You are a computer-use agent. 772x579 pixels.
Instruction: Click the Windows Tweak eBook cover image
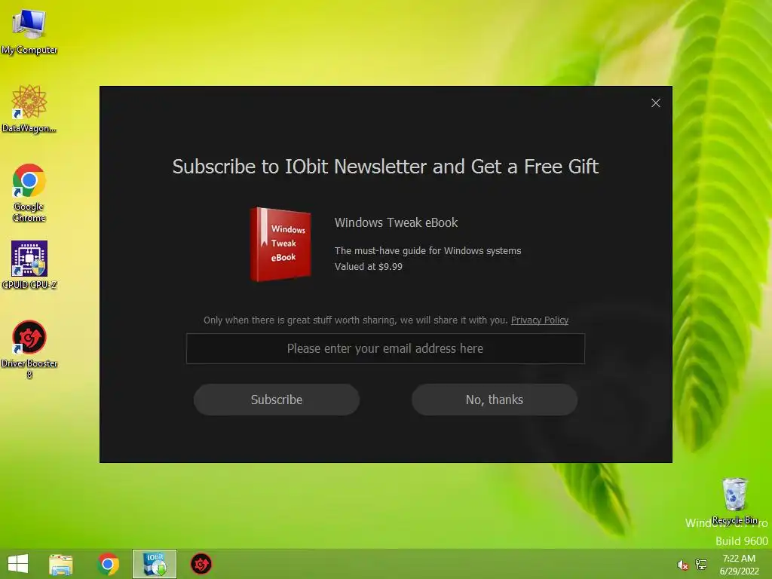coord(280,244)
